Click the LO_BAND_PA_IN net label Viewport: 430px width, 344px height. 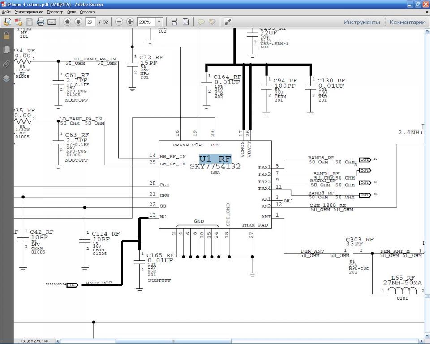(81, 119)
